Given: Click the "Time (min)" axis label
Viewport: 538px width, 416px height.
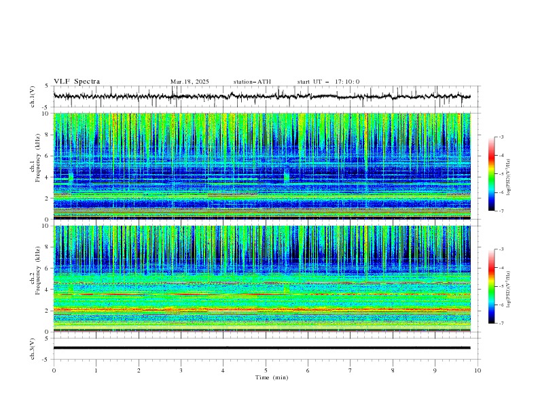Looking at the screenshot, I should pos(272,377).
